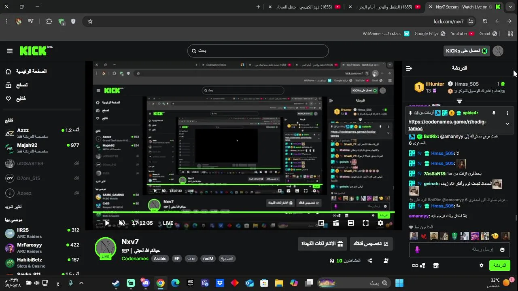Open HabibiBetz recommended channel
This screenshot has height=291, width=518.
42,263
